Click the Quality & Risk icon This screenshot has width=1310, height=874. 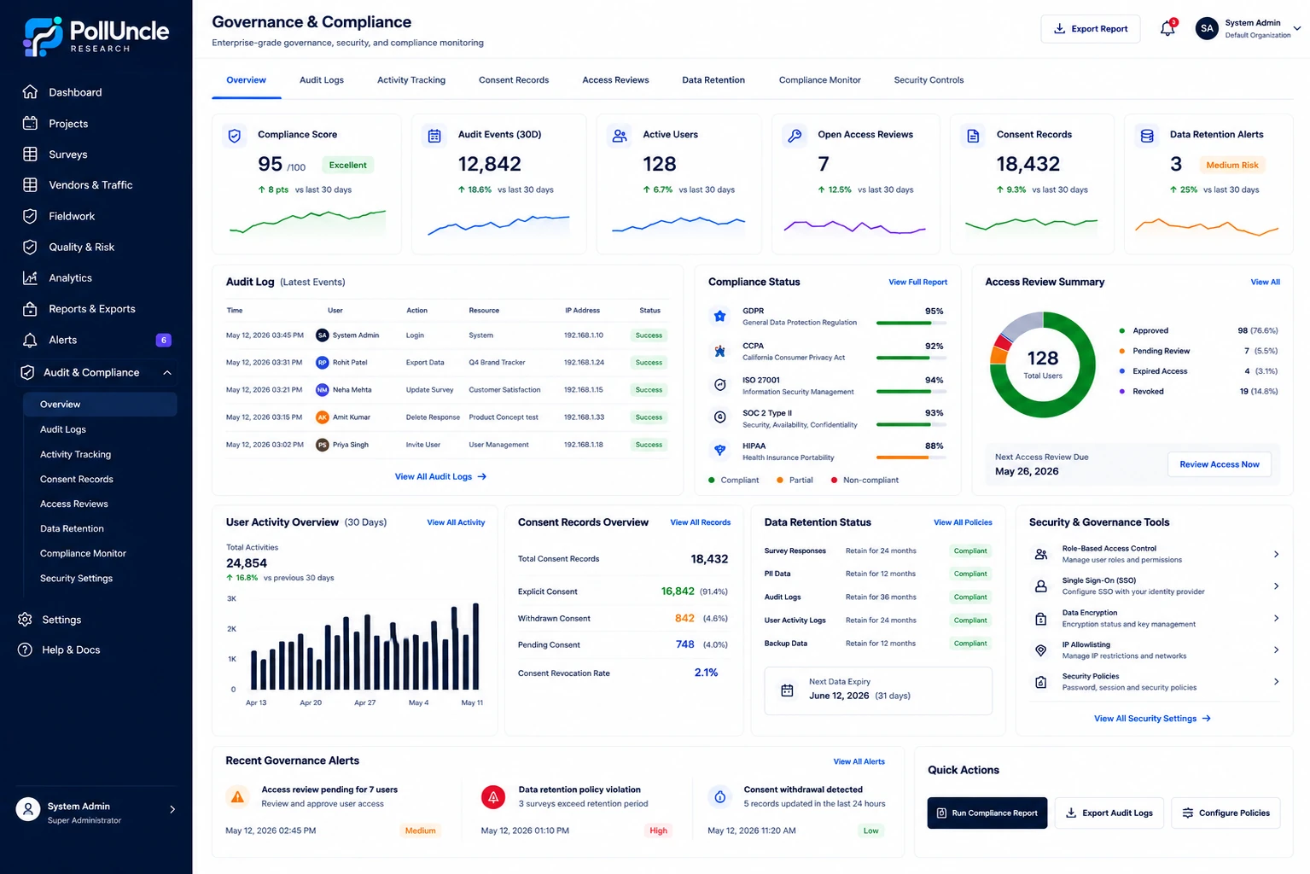[30, 247]
